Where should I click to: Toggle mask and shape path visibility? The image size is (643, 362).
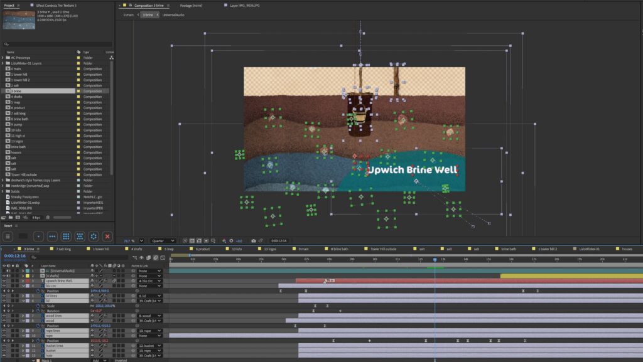199,241
